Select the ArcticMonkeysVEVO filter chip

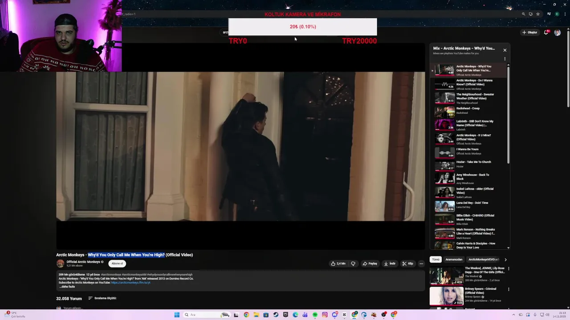coord(483,260)
